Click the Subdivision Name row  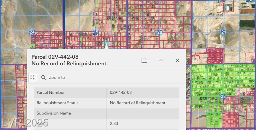click(x=106, y=113)
